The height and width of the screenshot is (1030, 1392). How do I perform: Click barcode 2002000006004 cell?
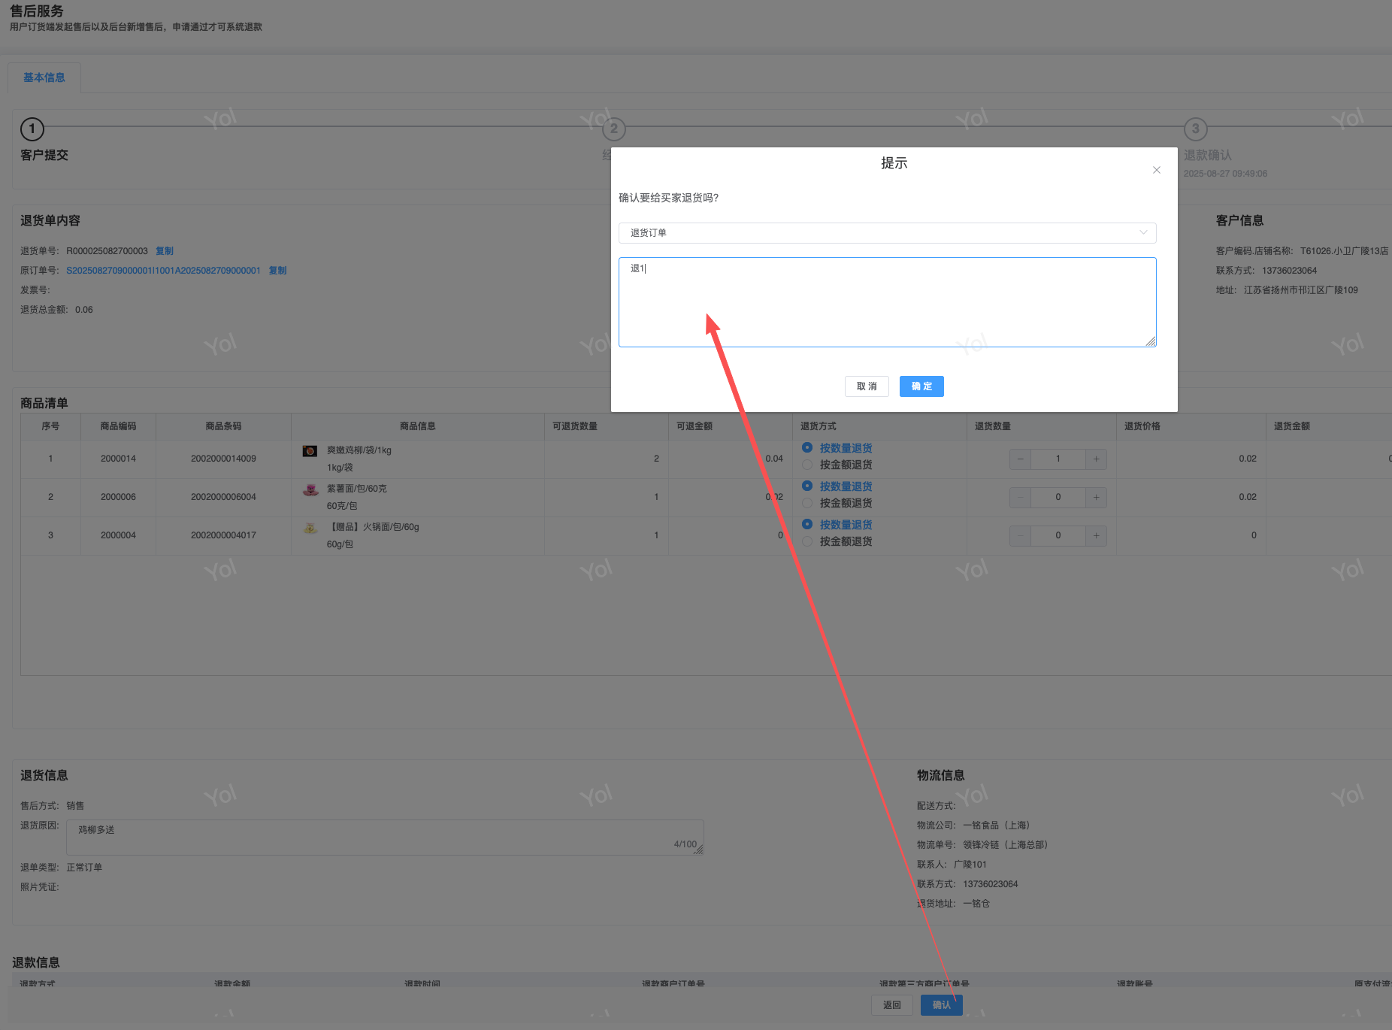click(x=223, y=497)
